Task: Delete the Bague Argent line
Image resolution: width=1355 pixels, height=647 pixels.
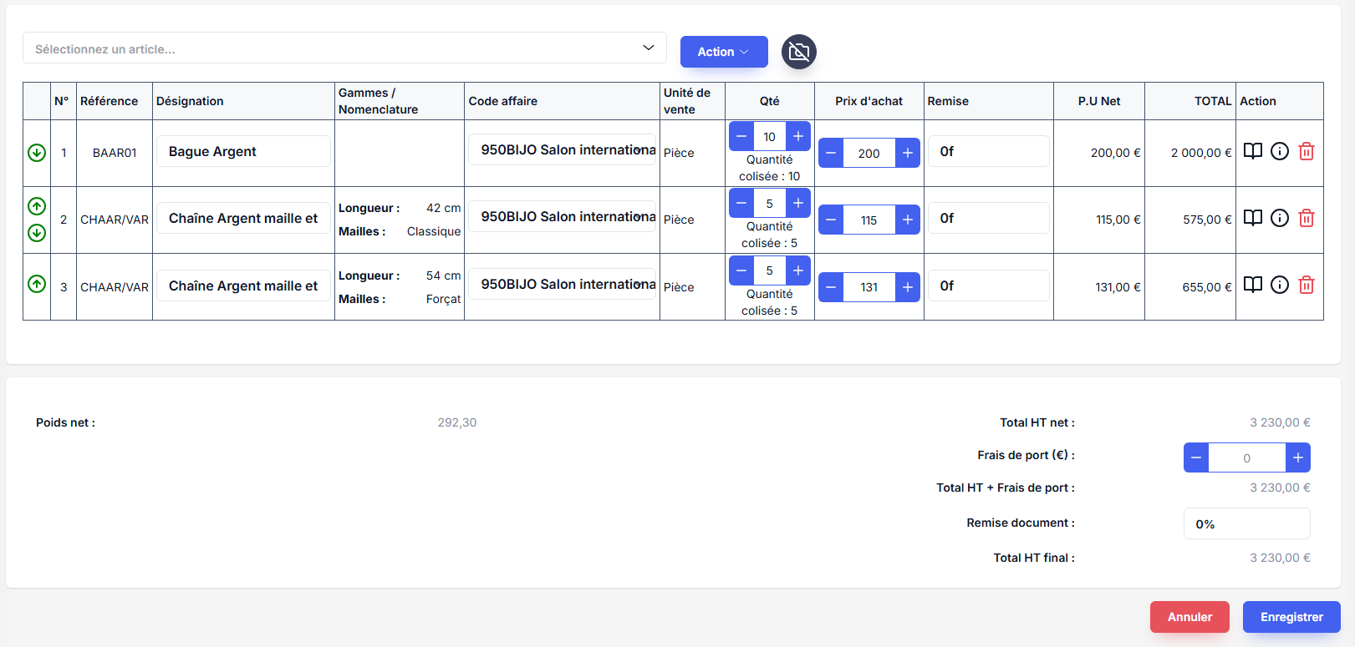Action: 1307,151
